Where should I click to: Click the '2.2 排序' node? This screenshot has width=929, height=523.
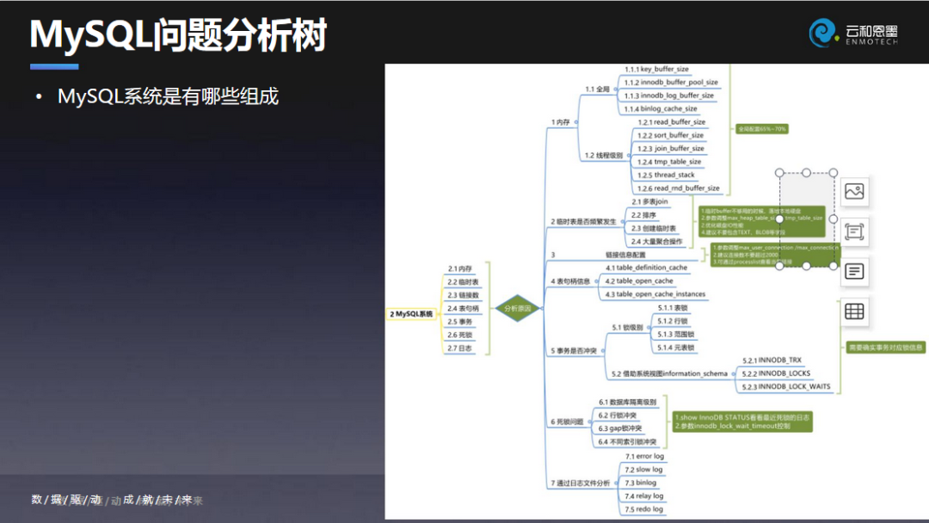[x=643, y=215]
